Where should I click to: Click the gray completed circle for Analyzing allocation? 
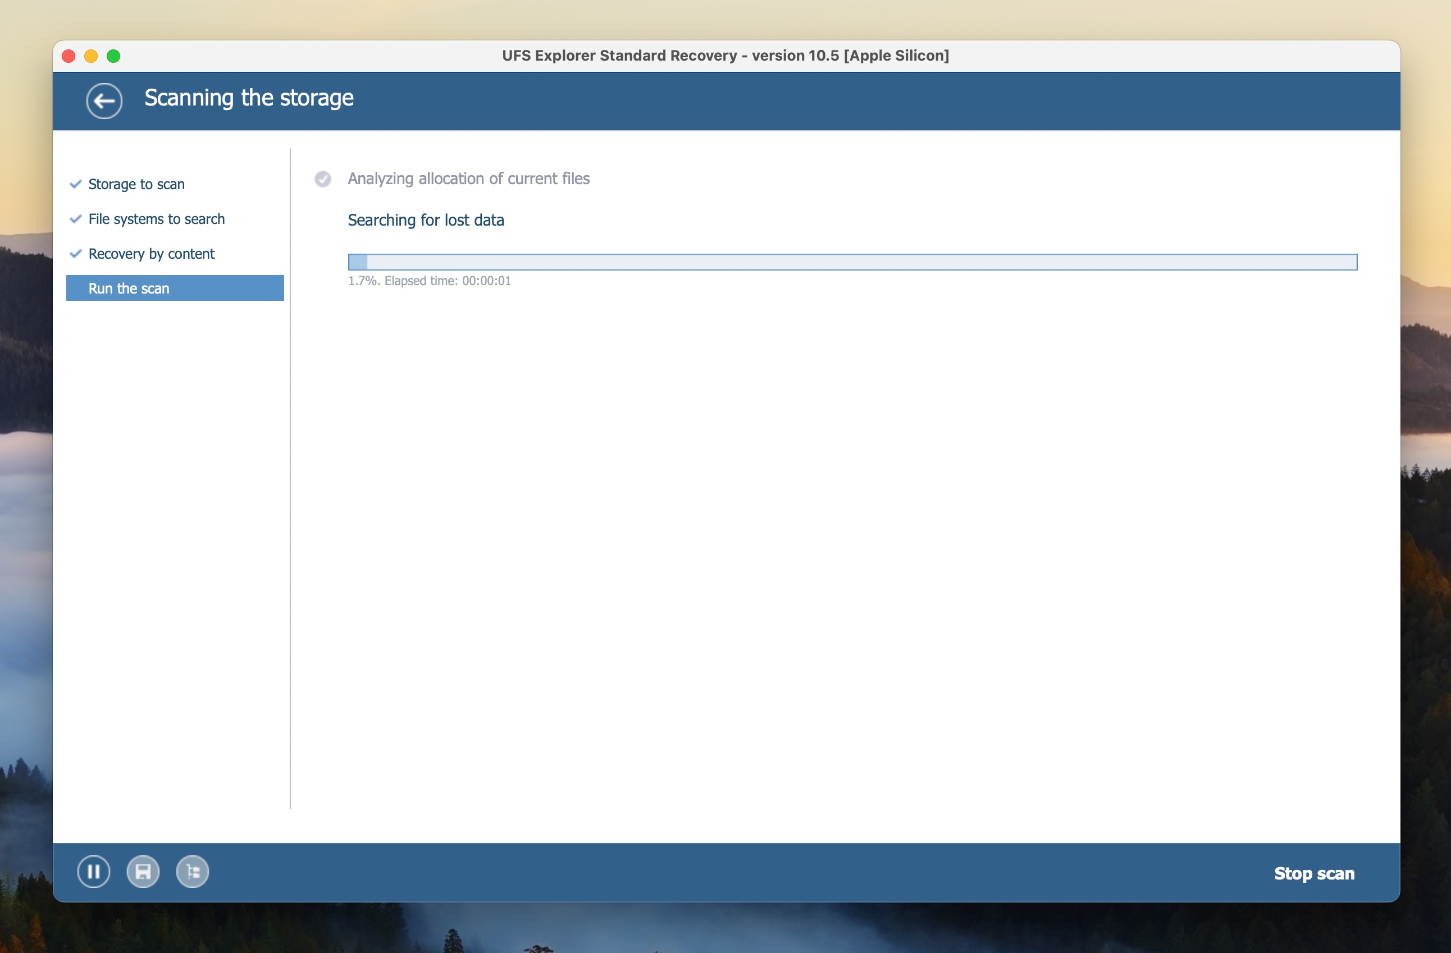pos(325,177)
